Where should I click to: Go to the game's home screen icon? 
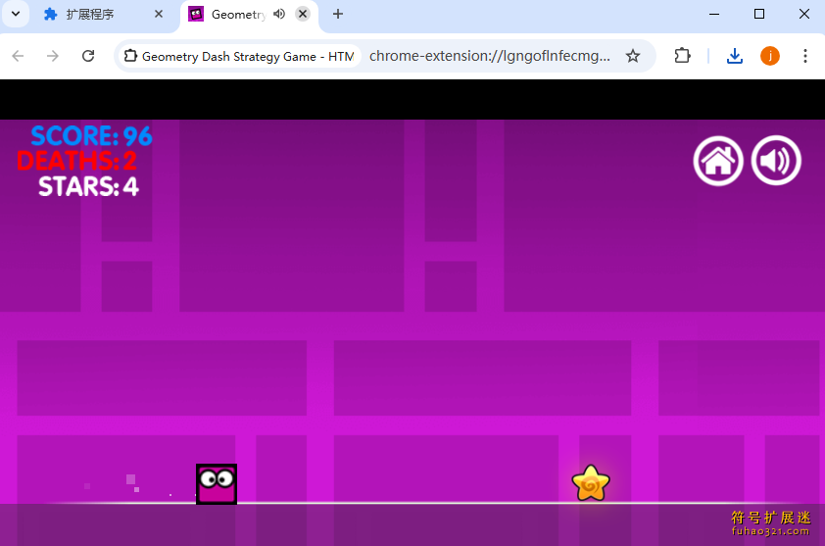(x=717, y=161)
